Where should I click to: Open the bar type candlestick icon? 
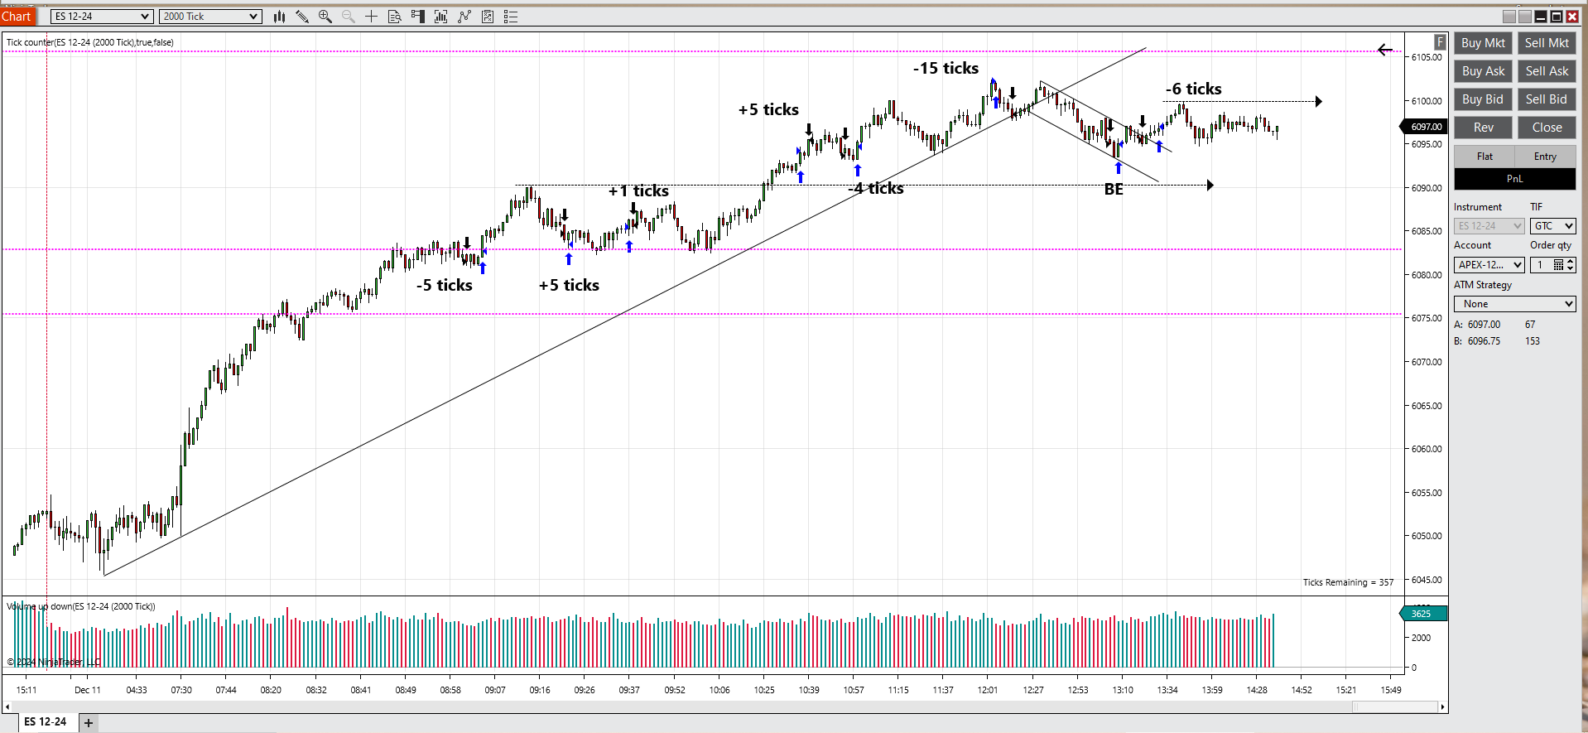pyautogui.click(x=279, y=17)
